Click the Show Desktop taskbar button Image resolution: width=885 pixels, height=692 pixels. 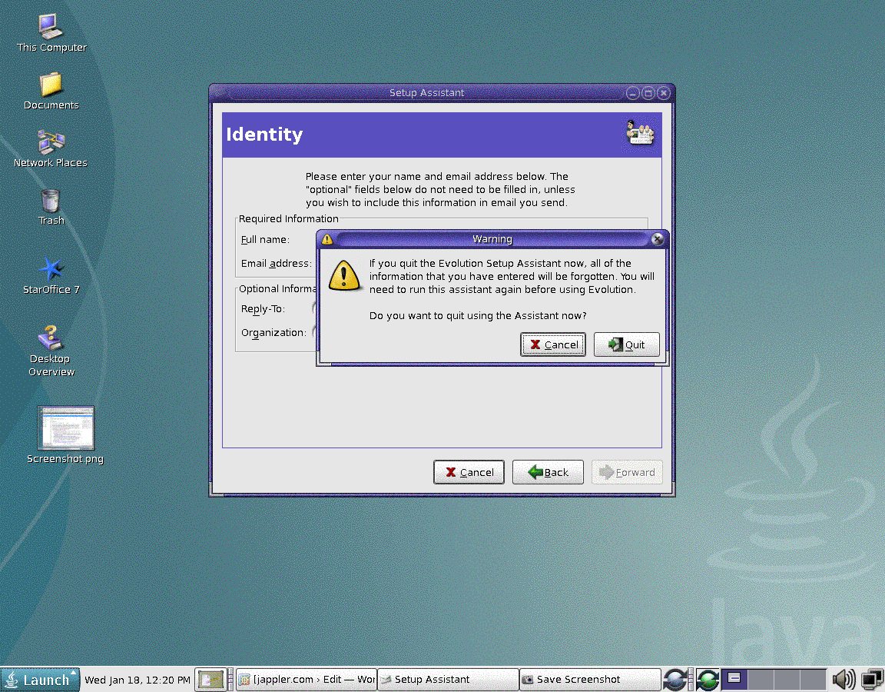[x=210, y=680]
